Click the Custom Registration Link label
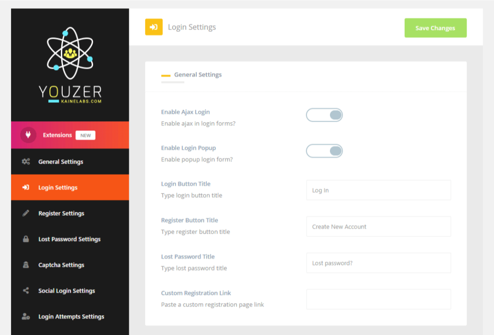The width and height of the screenshot is (494, 335). pyautogui.click(x=196, y=293)
